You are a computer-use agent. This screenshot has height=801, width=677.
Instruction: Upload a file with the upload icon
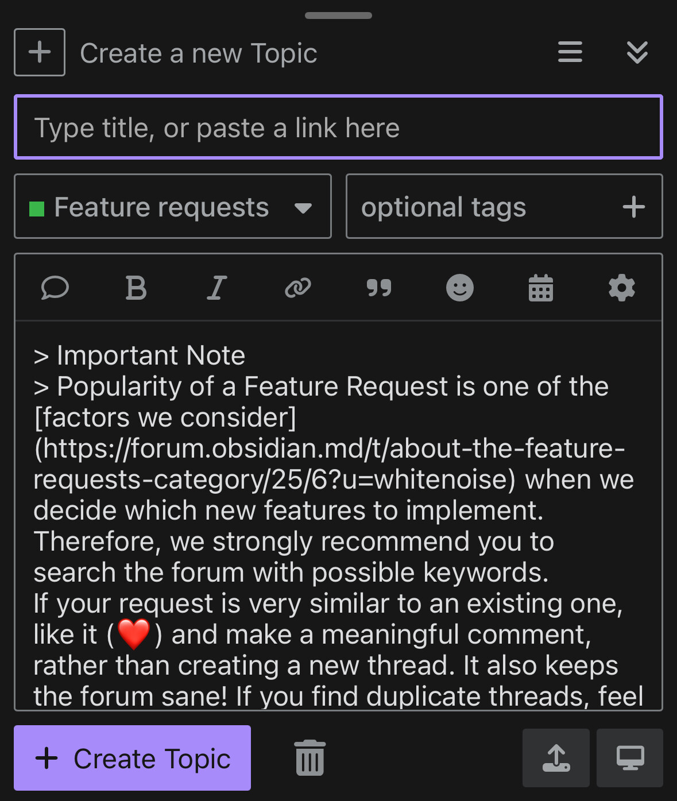[556, 758]
